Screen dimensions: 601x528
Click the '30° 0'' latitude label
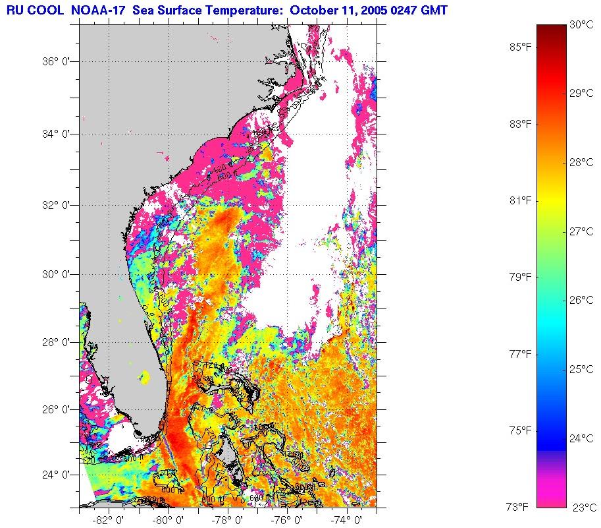[x=55, y=275]
